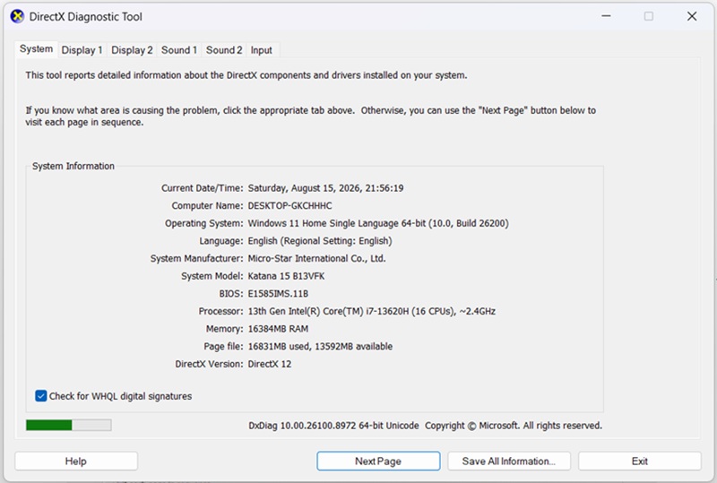Click page file value 16831MB used
The height and width of the screenshot is (483, 717).
(x=320, y=346)
